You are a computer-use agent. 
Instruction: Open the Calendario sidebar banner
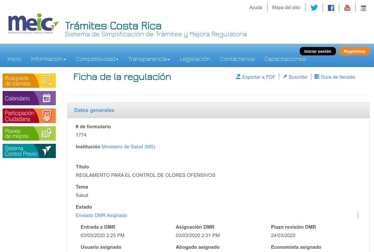(x=29, y=98)
